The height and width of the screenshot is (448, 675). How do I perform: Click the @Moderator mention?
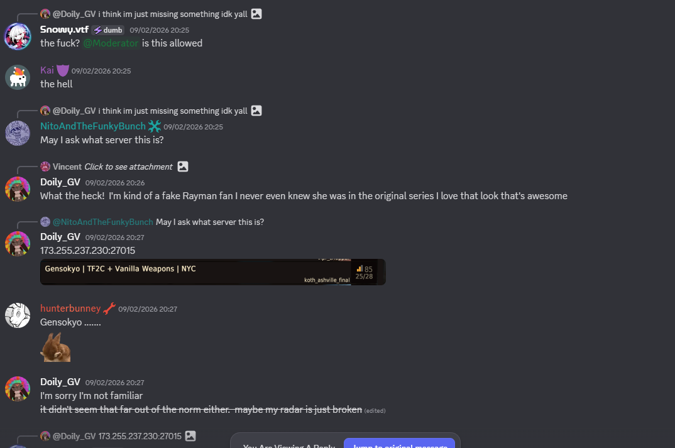click(x=111, y=43)
